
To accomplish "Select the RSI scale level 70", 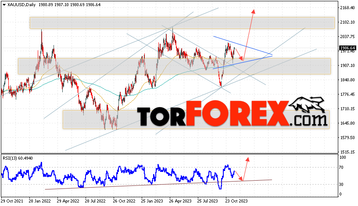I will [x=341, y=168].
